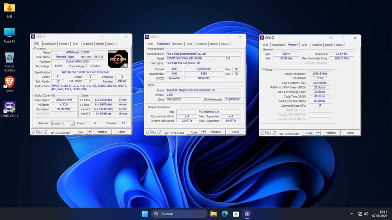392x220 pixels.
Task: Click Tools button in Mainboard window
Action: point(194,132)
